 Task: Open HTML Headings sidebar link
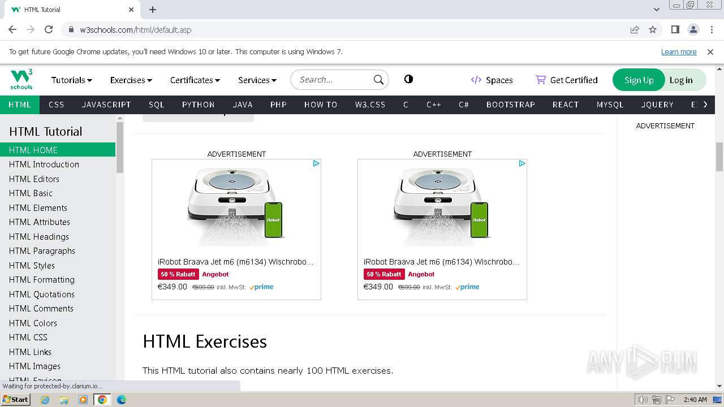(58, 236)
